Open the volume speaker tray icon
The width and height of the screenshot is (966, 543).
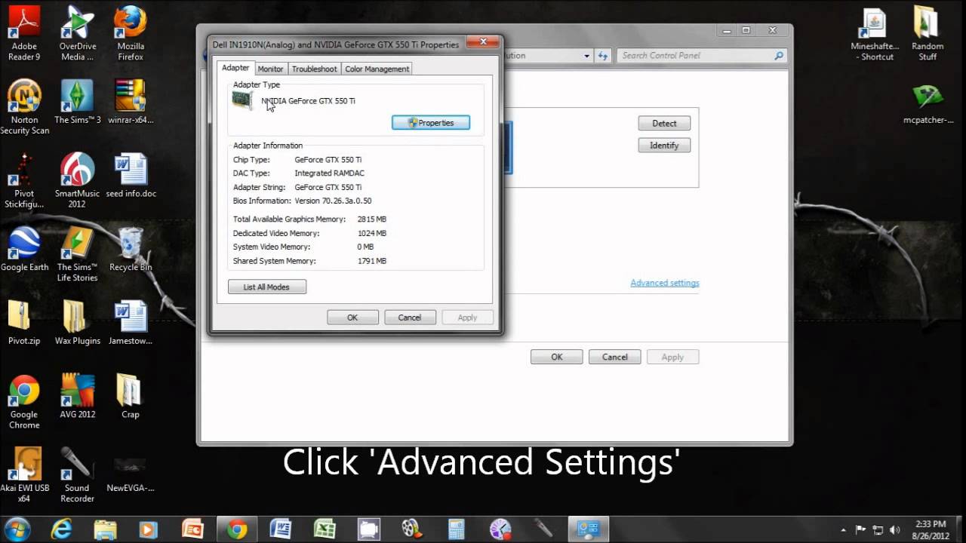pos(895,529)
